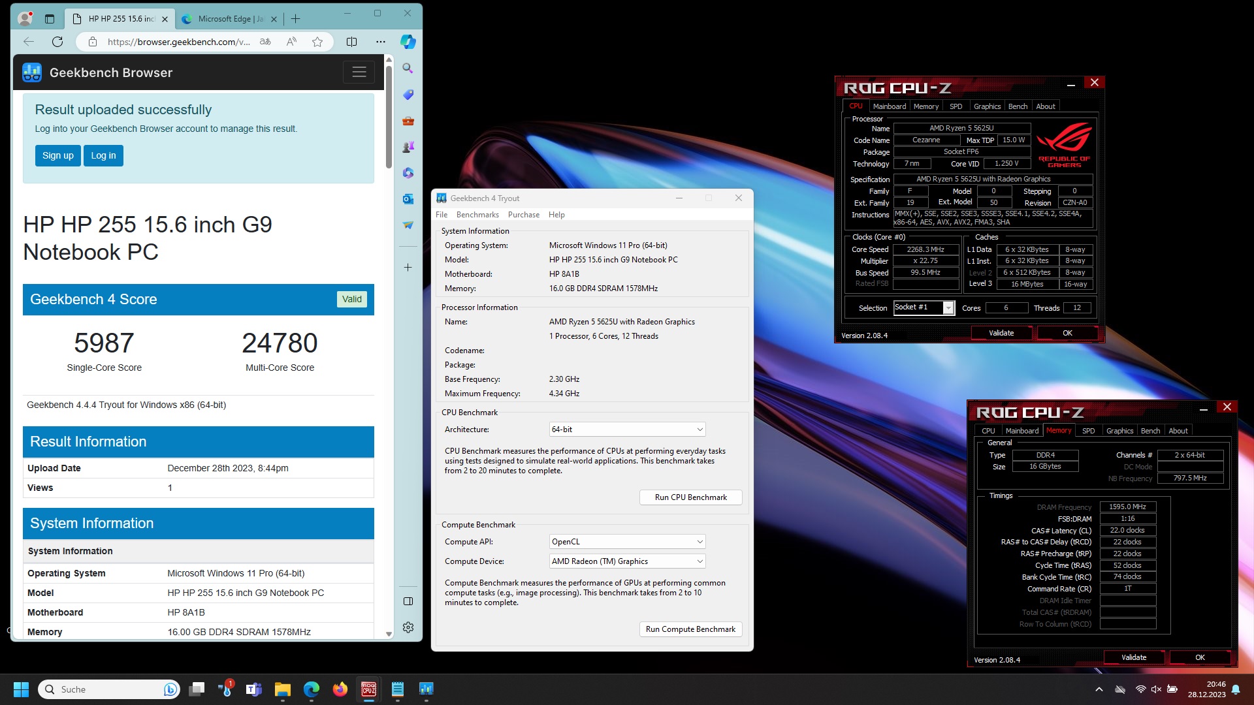
Task: Open Help menu in Geekbench 4 Tryout
Action: coord(556,215)
